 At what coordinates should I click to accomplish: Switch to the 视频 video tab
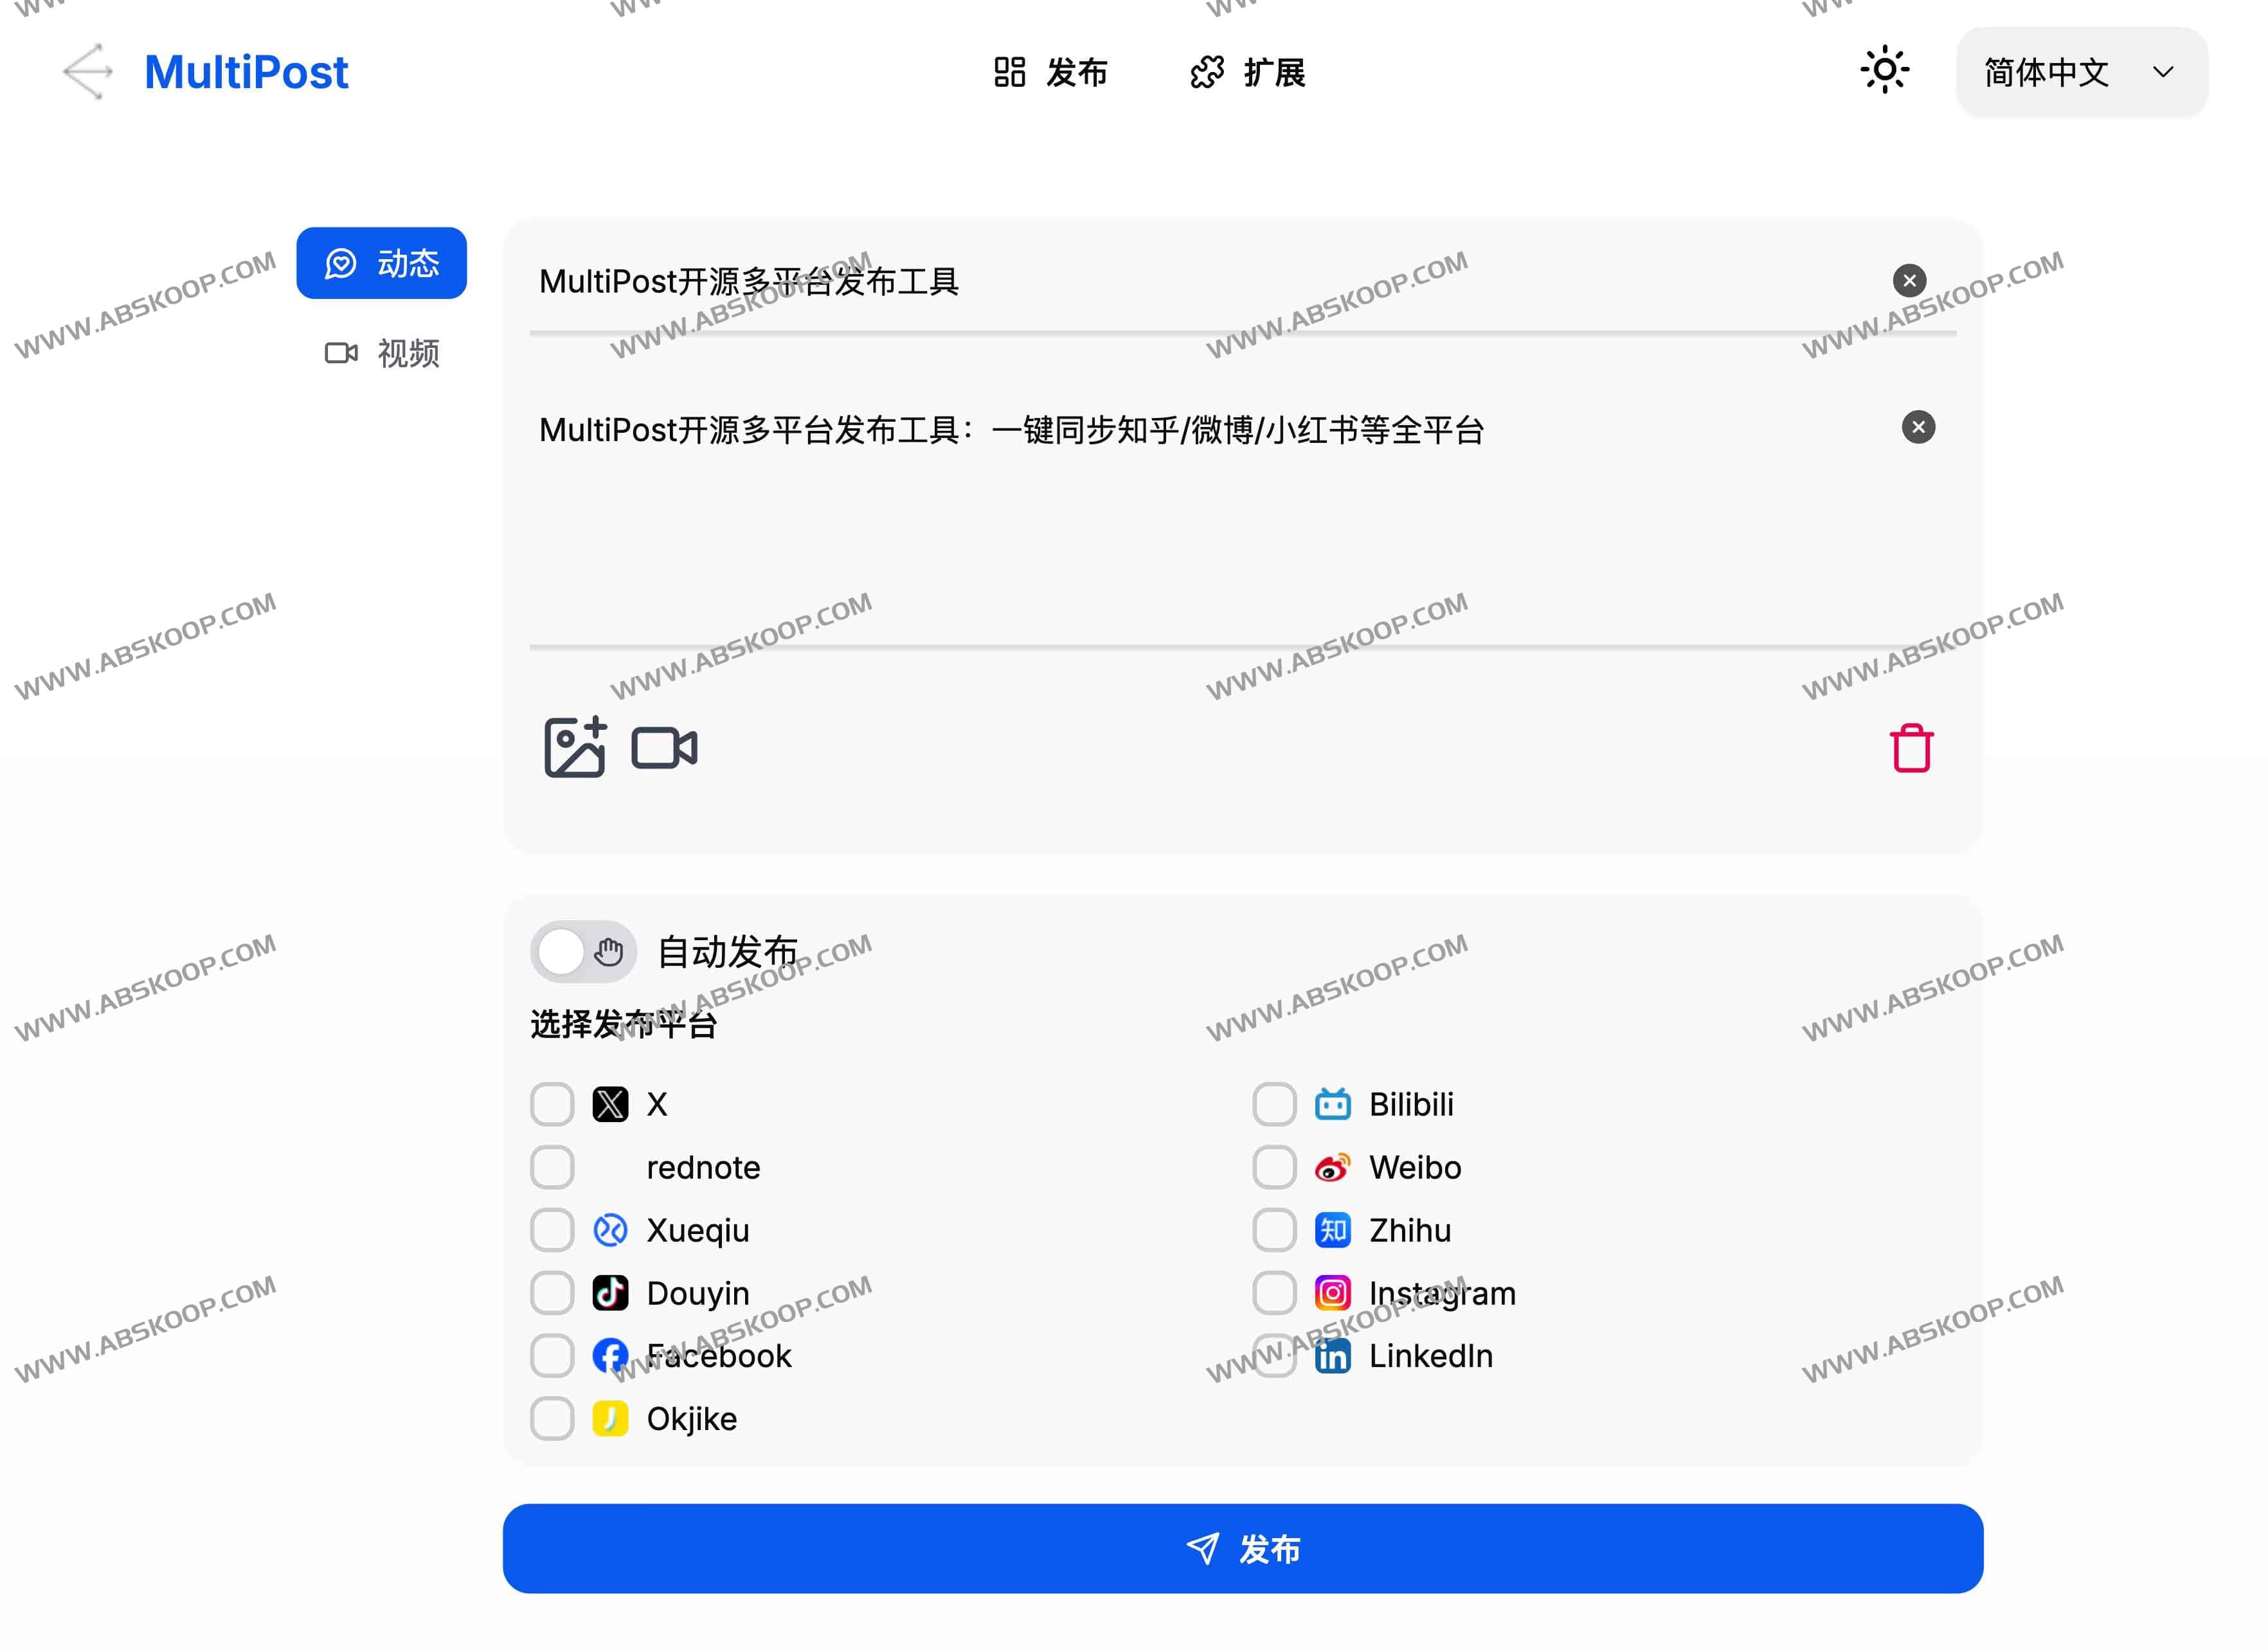coord(382,353)
